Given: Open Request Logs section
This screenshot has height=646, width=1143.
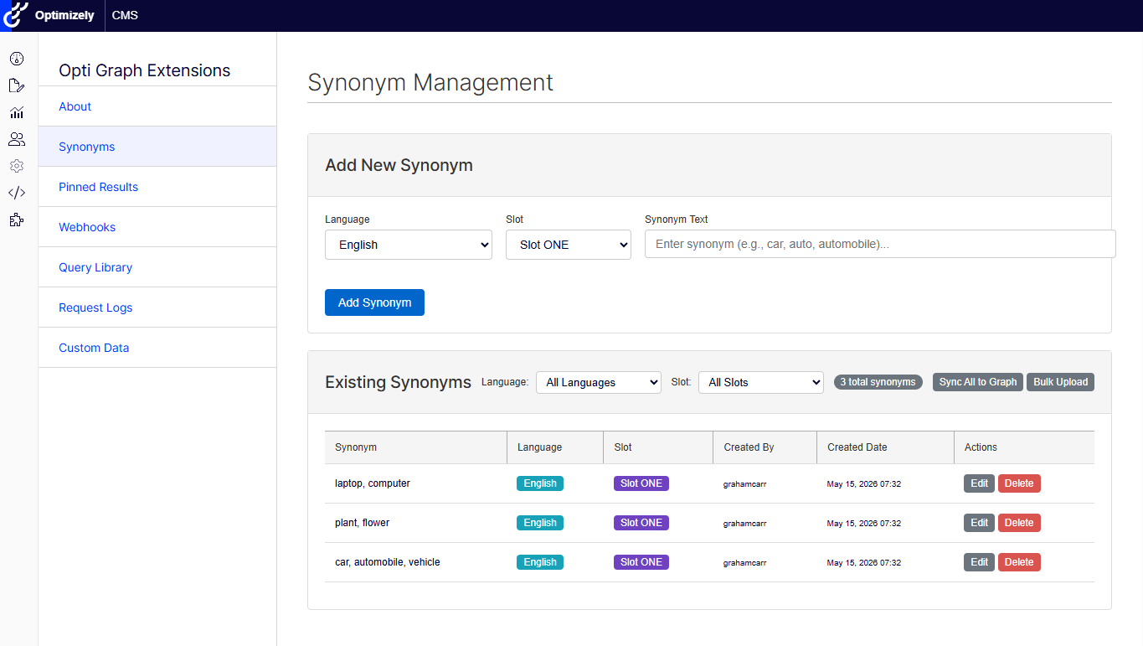Looking at the screenshot, I should tap(157, 307).
